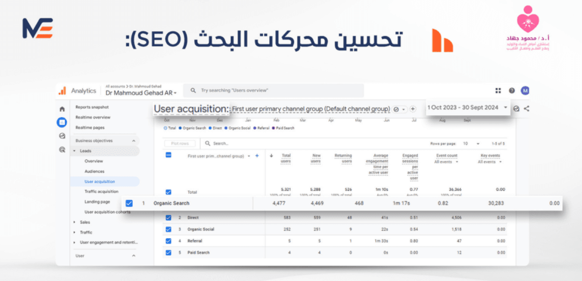Click the Help question mark icon
This screenshot has width=582, height=281.
[x=512, y=90]
